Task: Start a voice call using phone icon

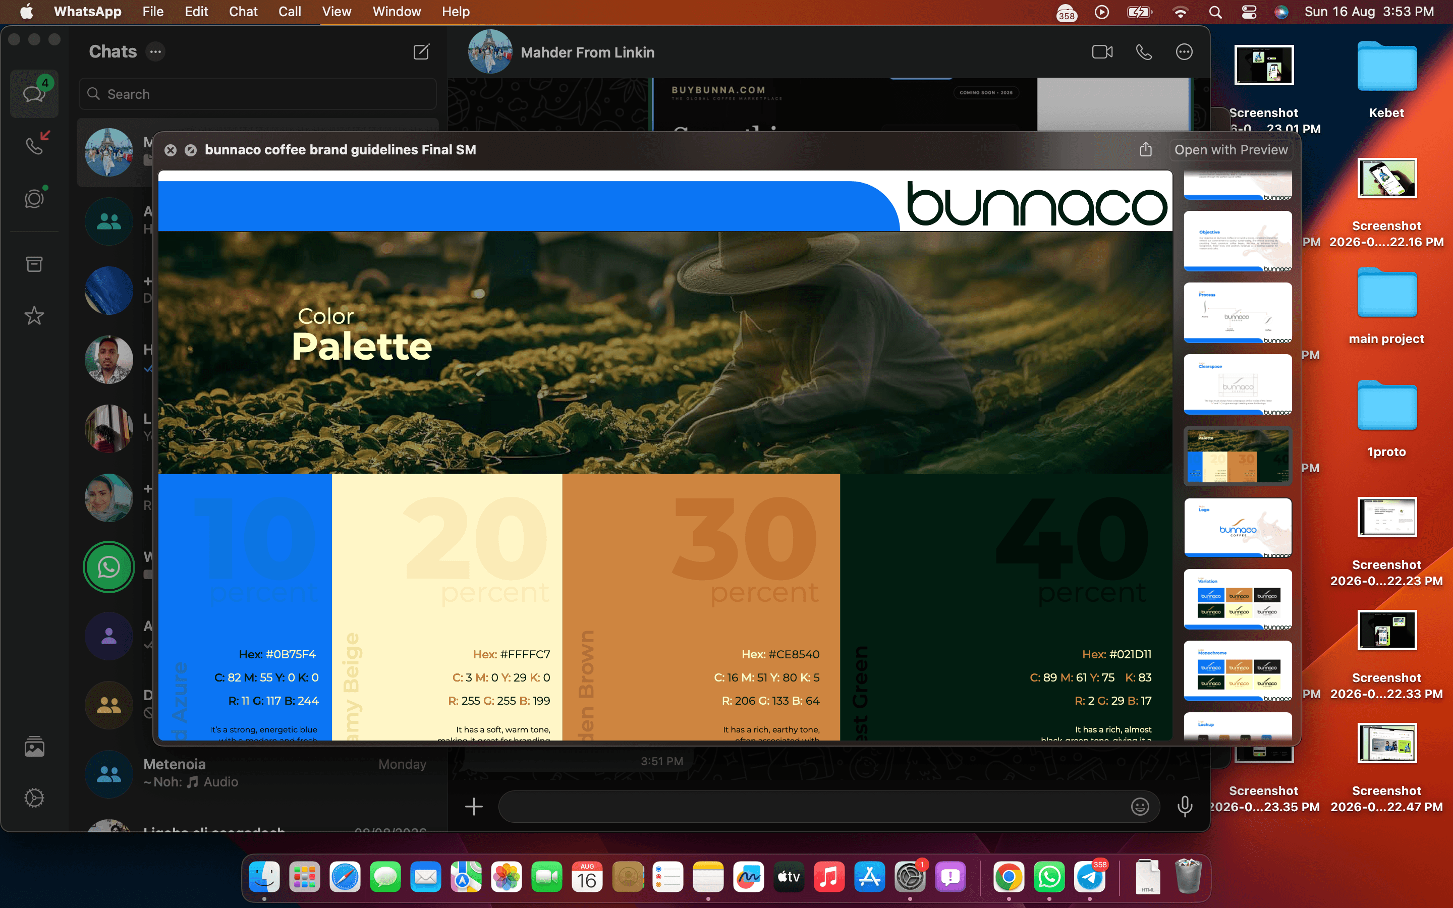Action: click(1144, 52)
